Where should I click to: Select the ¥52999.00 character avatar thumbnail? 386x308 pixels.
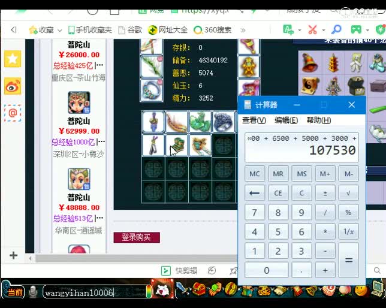point(79,102)
